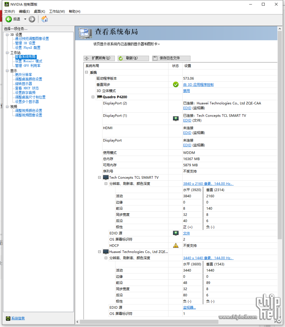Collapse the 视频 tree node
The image size is (285, 327).
click(x=7, y=106)
